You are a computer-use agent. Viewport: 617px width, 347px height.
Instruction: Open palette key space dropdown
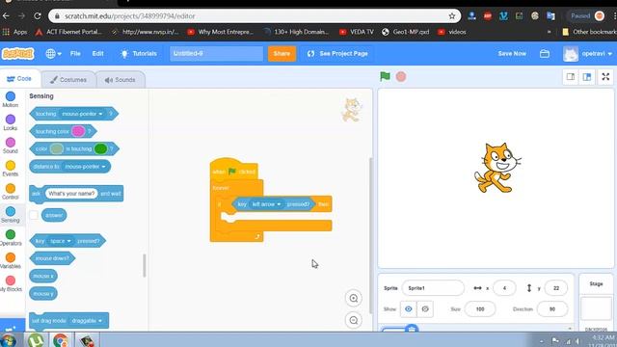pos(60,241)
